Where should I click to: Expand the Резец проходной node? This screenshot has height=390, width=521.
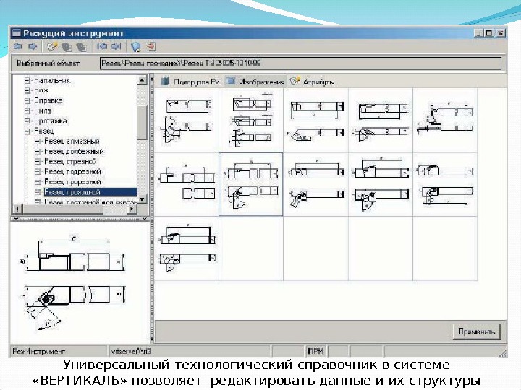38,192
